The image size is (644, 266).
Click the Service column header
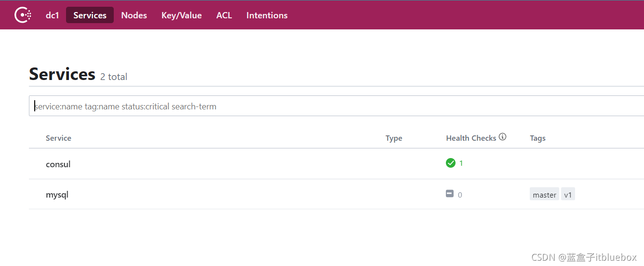pos(58,138)
